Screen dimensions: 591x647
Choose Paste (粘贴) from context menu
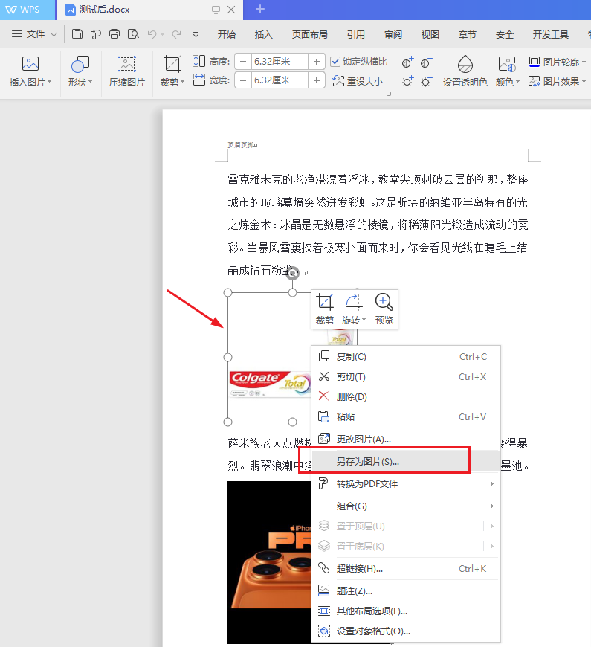(x=405, y=416)
